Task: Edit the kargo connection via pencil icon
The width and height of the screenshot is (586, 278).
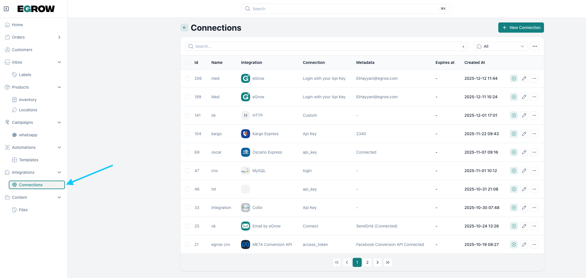Action: point(524,134)
